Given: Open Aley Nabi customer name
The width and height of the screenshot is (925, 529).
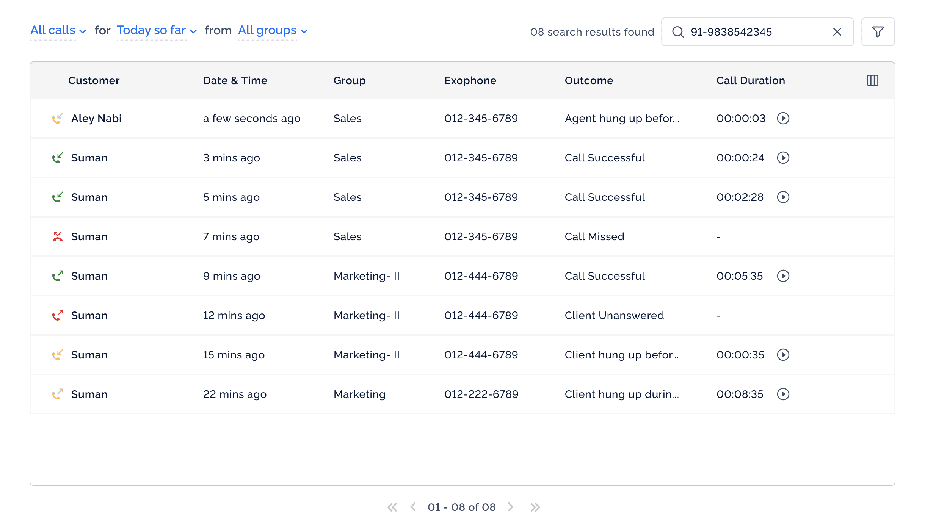Looking at the screenshot, I should coord(96,118).
